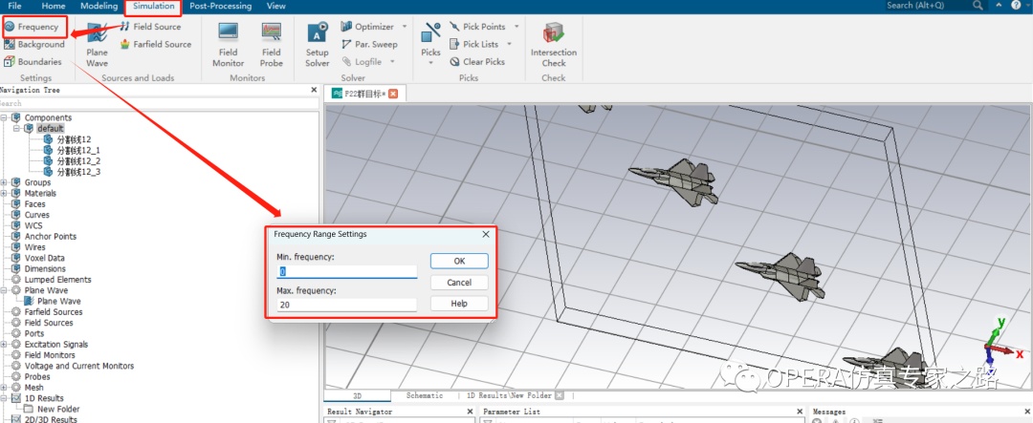Open the Optimizer dropdown arrow

[x=404, y=27]
